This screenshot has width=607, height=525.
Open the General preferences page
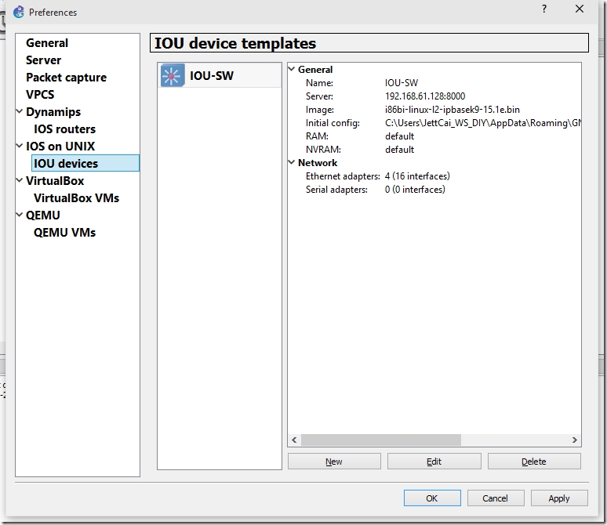47,43
